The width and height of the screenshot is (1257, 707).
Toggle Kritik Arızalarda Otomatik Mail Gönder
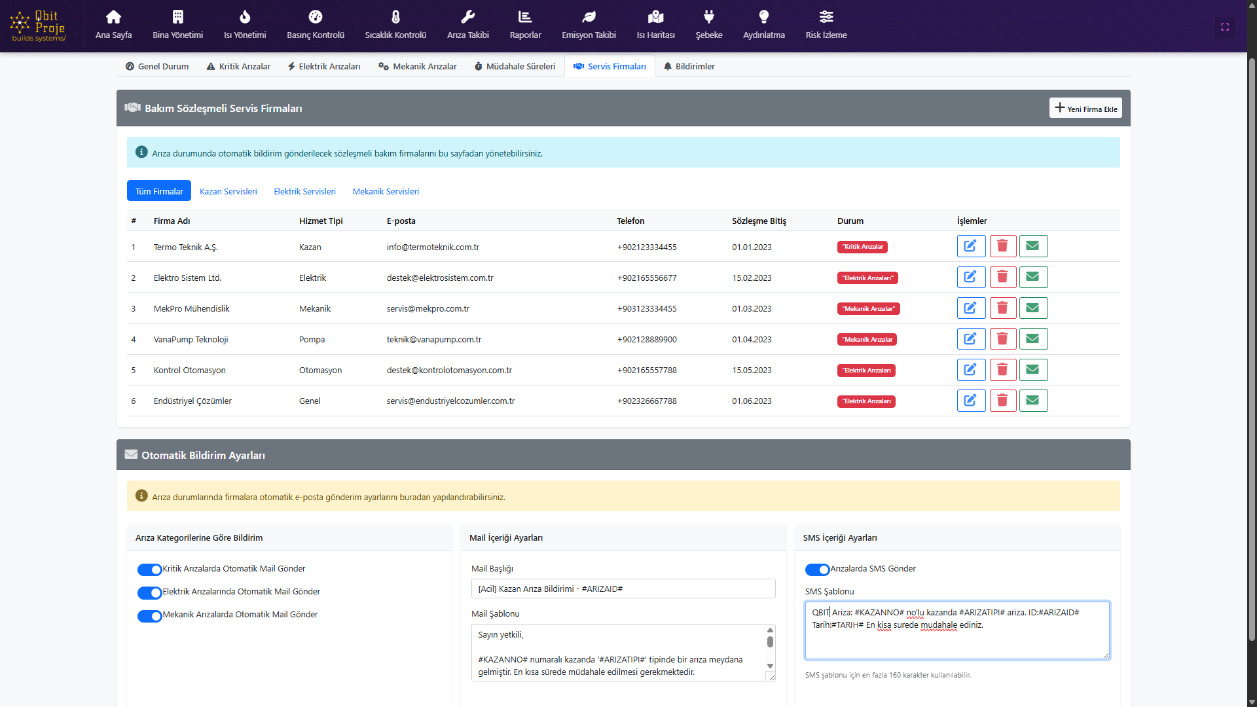coord(149,570)
